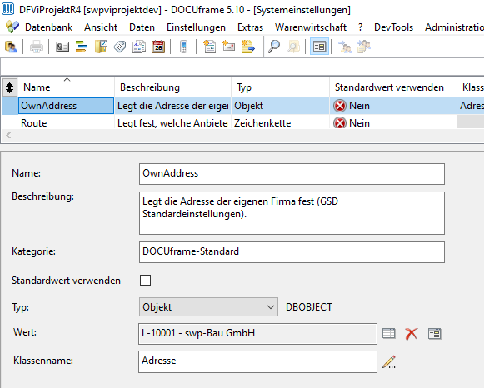Expand the Typ dropdown showing Objekt
This screenshot has height=388, width=484.
click(x=208, y=307)
